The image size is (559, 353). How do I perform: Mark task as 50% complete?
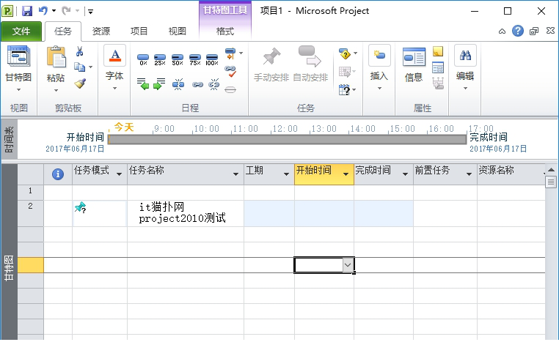[178, 59]
